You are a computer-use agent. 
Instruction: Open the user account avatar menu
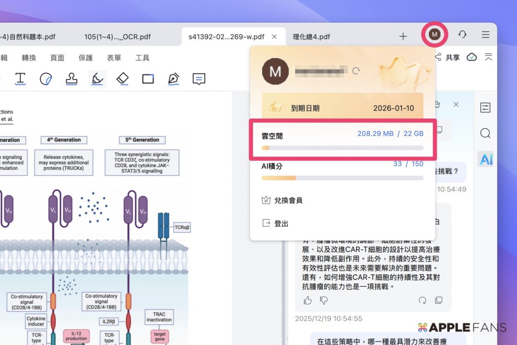point(435,34)
